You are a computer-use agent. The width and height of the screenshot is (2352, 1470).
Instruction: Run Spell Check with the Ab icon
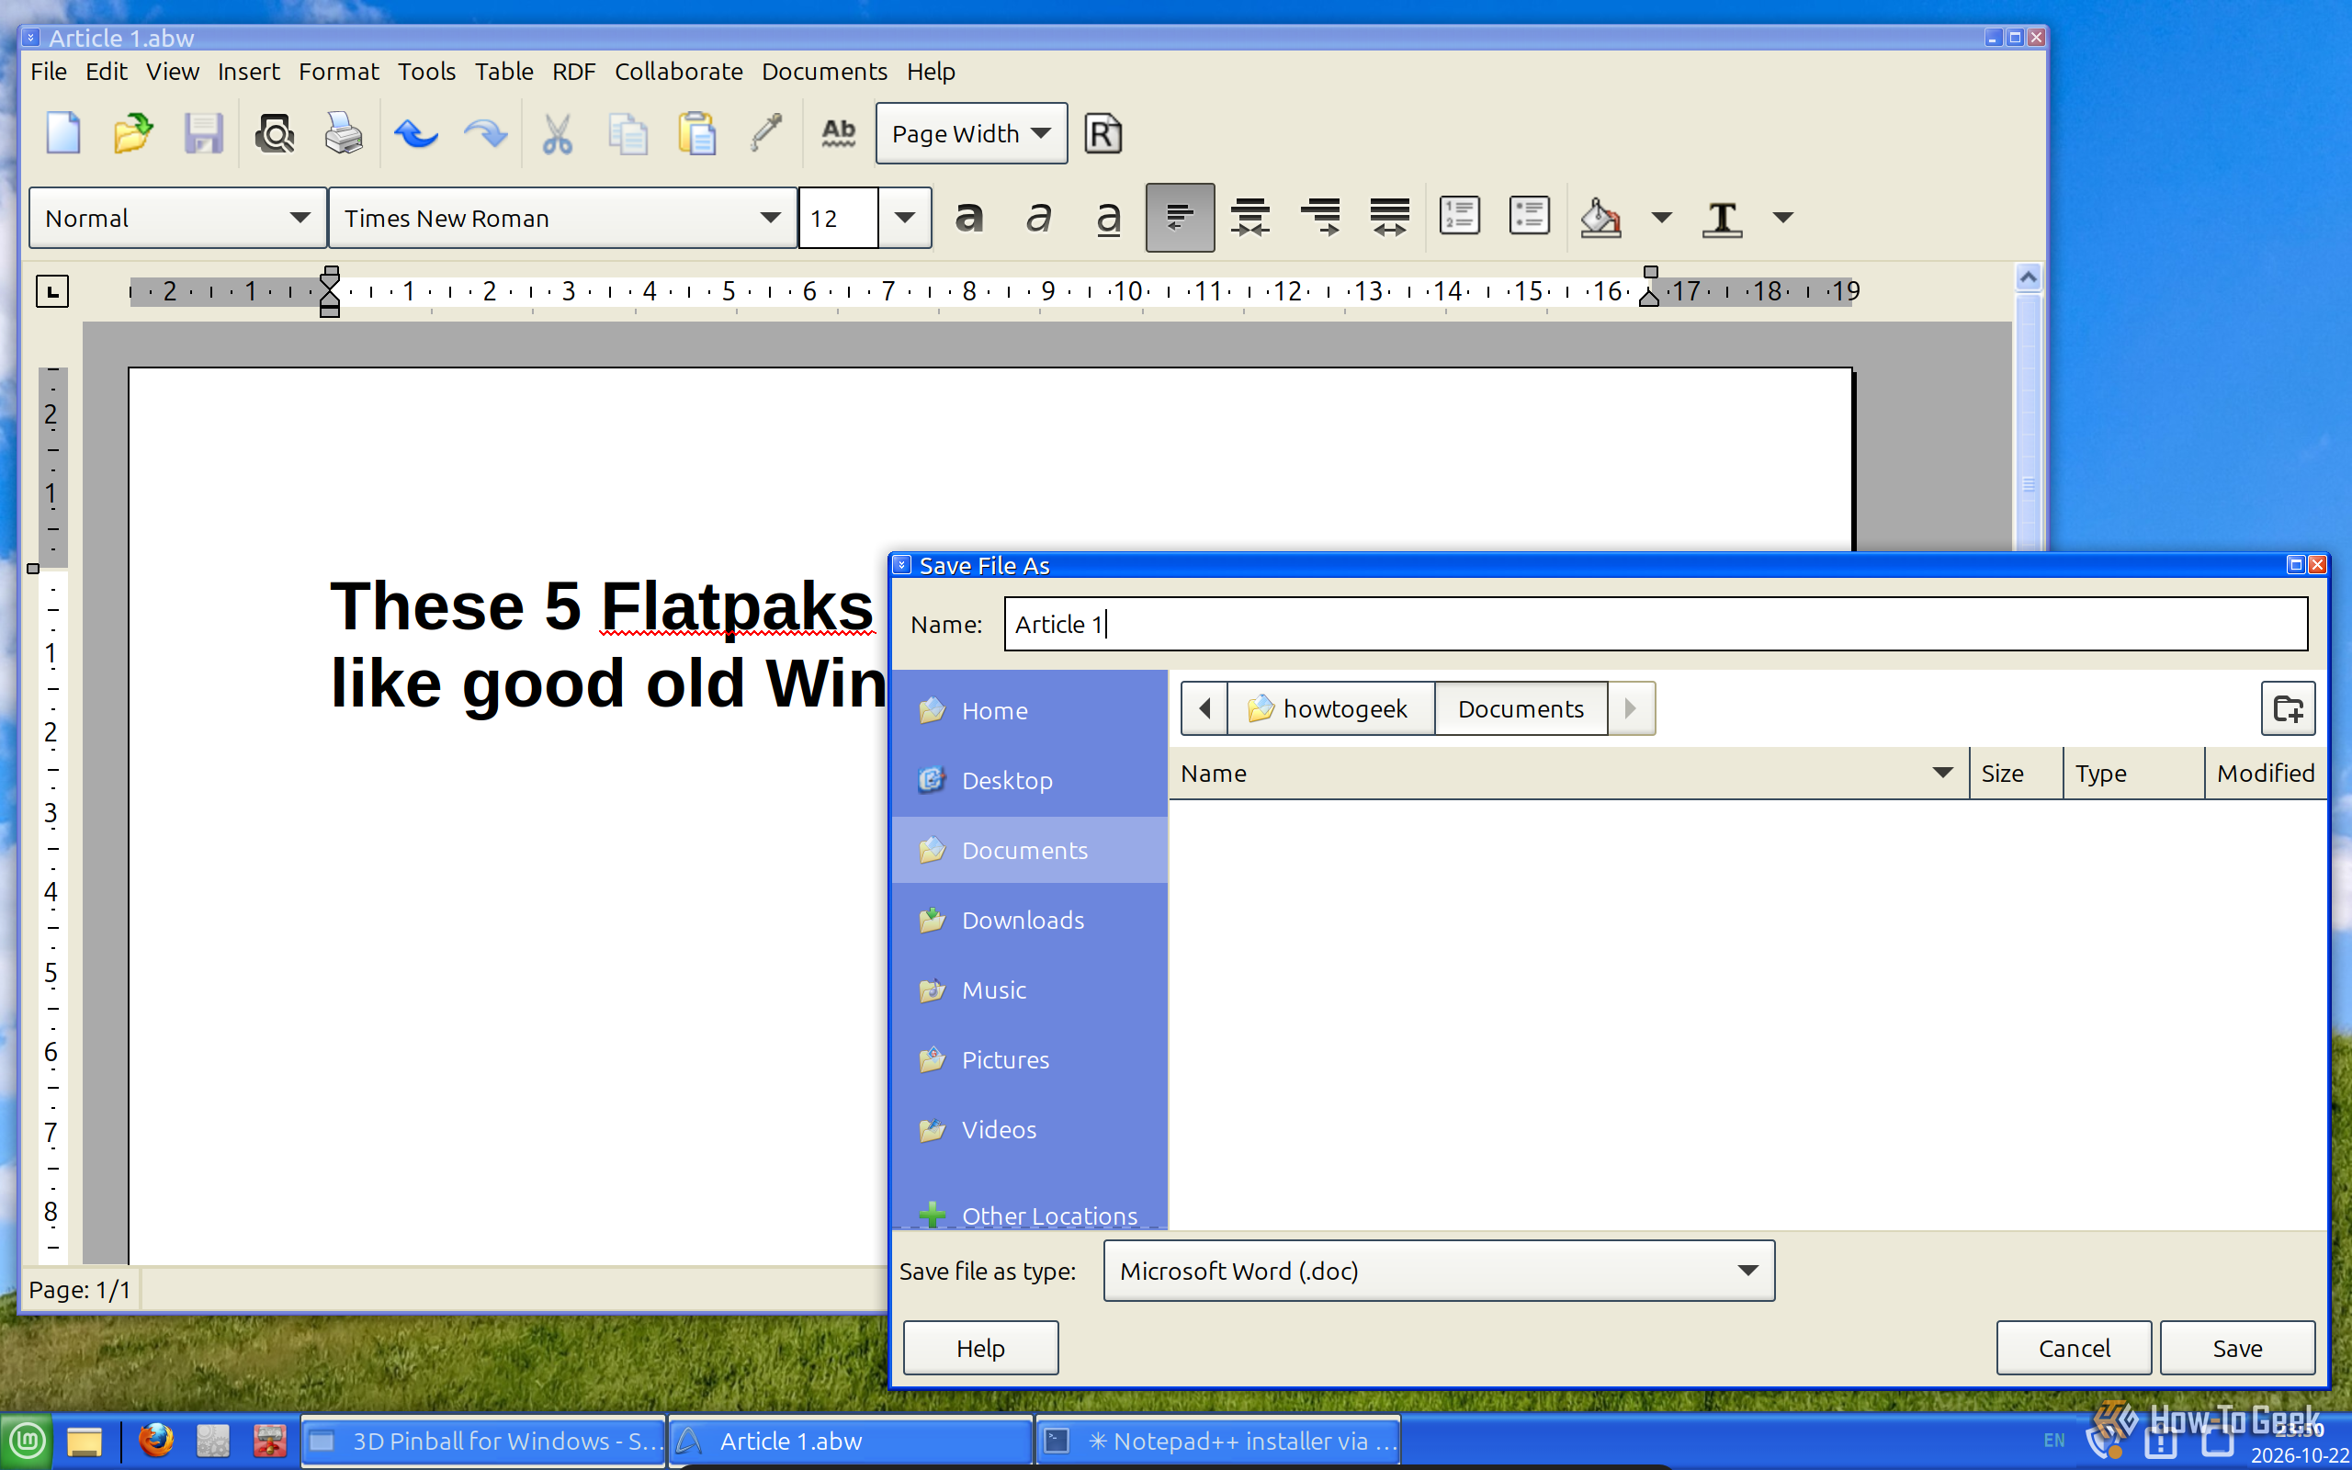point(839,133)
